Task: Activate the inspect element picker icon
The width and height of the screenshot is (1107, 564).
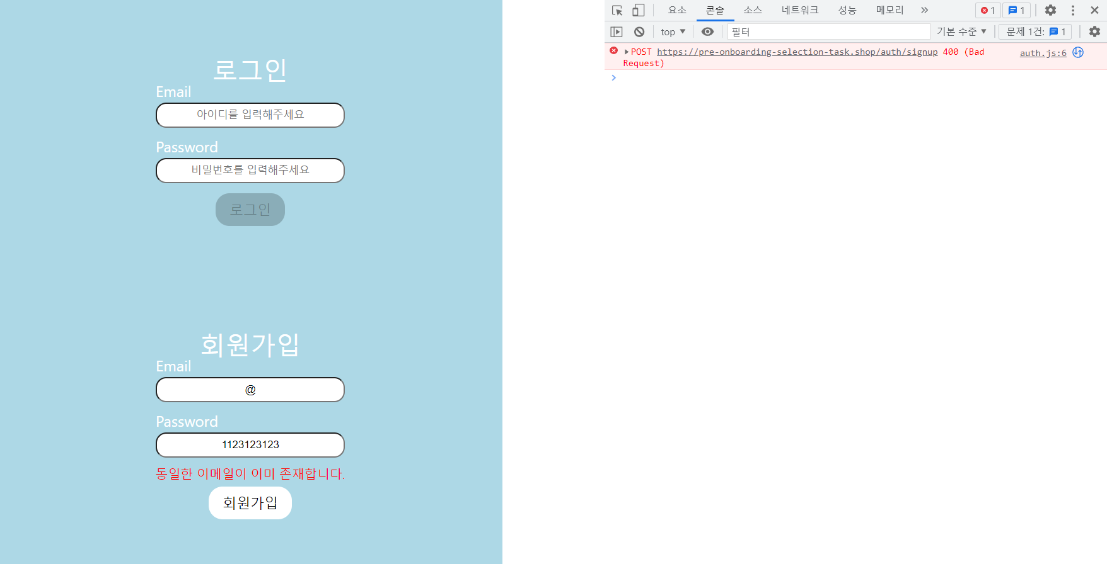Action: point(617,10)
